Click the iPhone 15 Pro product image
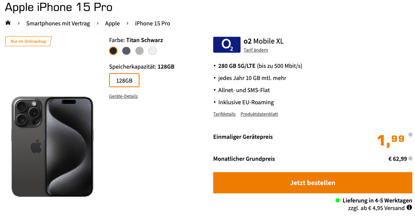The height and width of the screenshot is (218, 415). [x=52, y=146]
